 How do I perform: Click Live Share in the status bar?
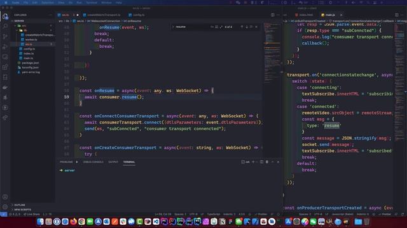[x=32, y=214]
